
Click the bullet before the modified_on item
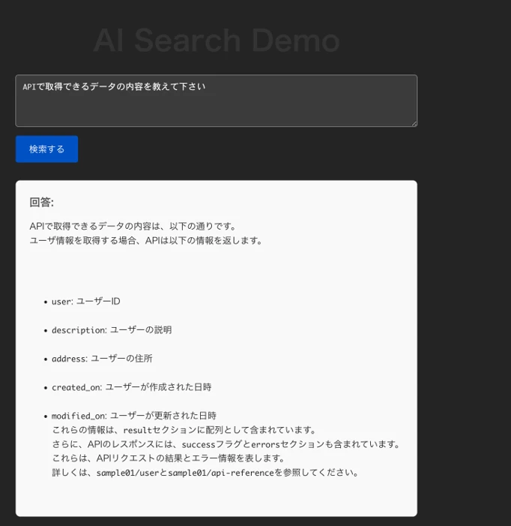[x=45, y=416]
